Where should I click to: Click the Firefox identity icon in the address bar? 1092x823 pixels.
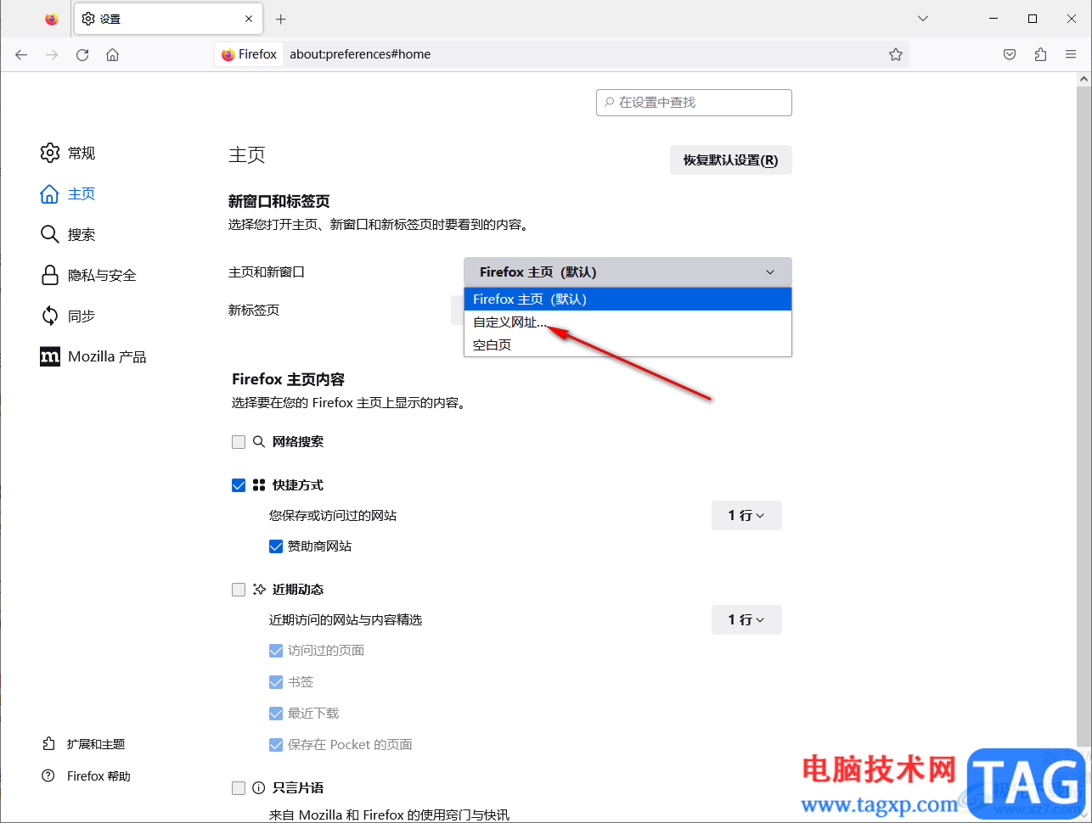tap(249, 54)
